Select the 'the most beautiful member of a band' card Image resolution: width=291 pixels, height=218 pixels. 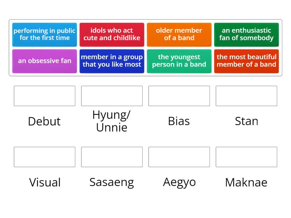tap(246, 61)
